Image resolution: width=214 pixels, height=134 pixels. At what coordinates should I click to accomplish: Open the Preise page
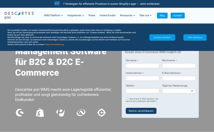[92, 15]
